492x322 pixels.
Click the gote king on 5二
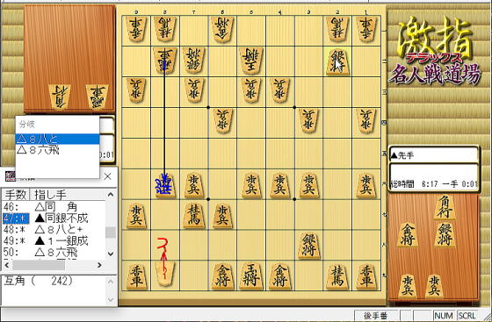(250, 61)
